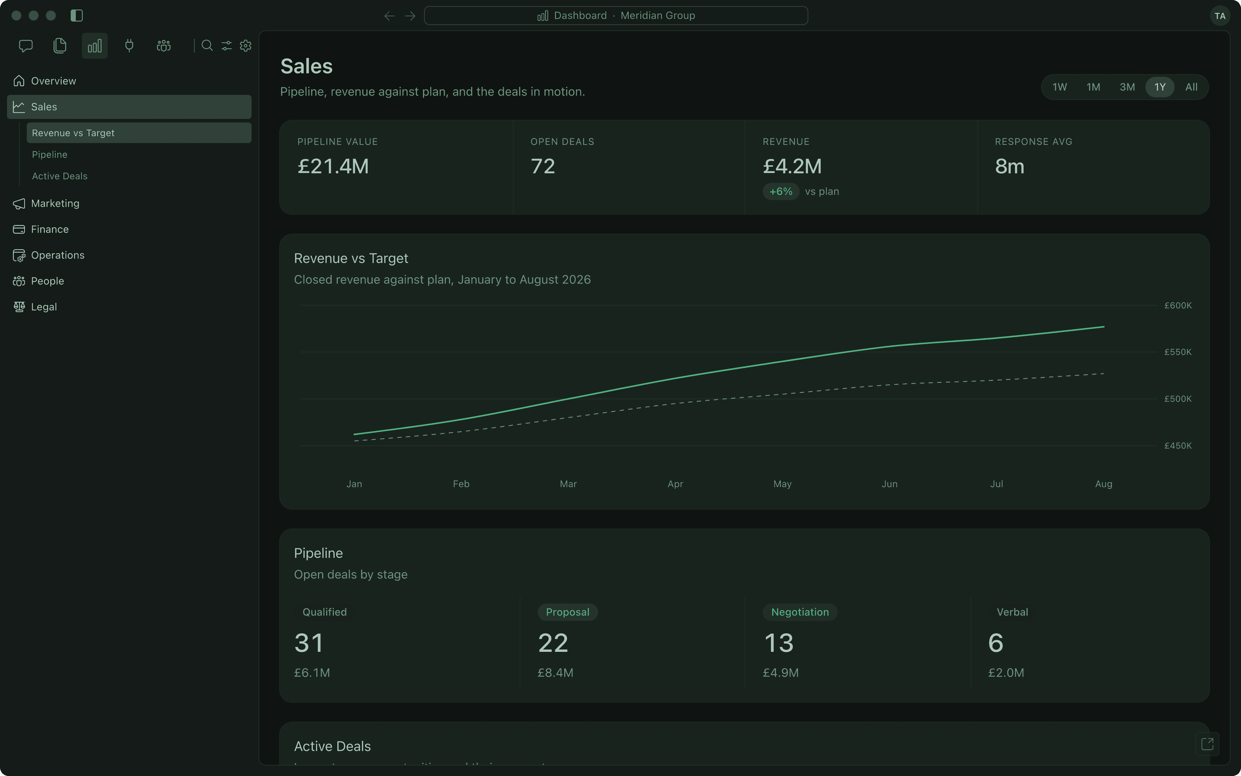
Task: Click the Active Deals card heading
Action: (332, 746)
